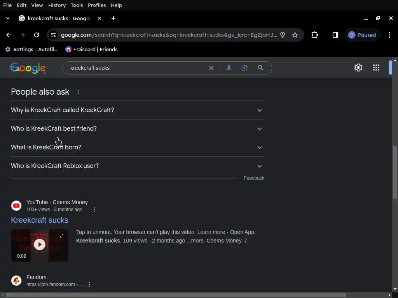
Task: Open the Chrome three-dot menu
Action: pos(389,35)
